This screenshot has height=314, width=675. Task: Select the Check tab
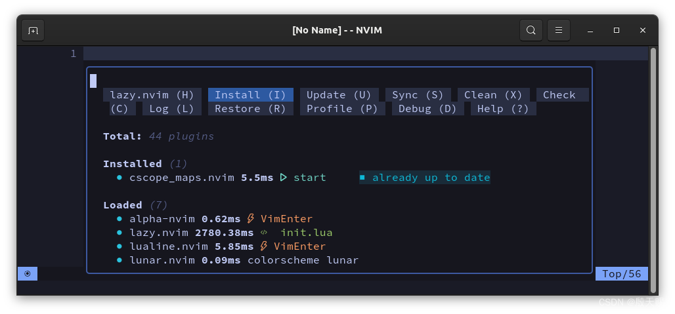(x=562, y=95)
